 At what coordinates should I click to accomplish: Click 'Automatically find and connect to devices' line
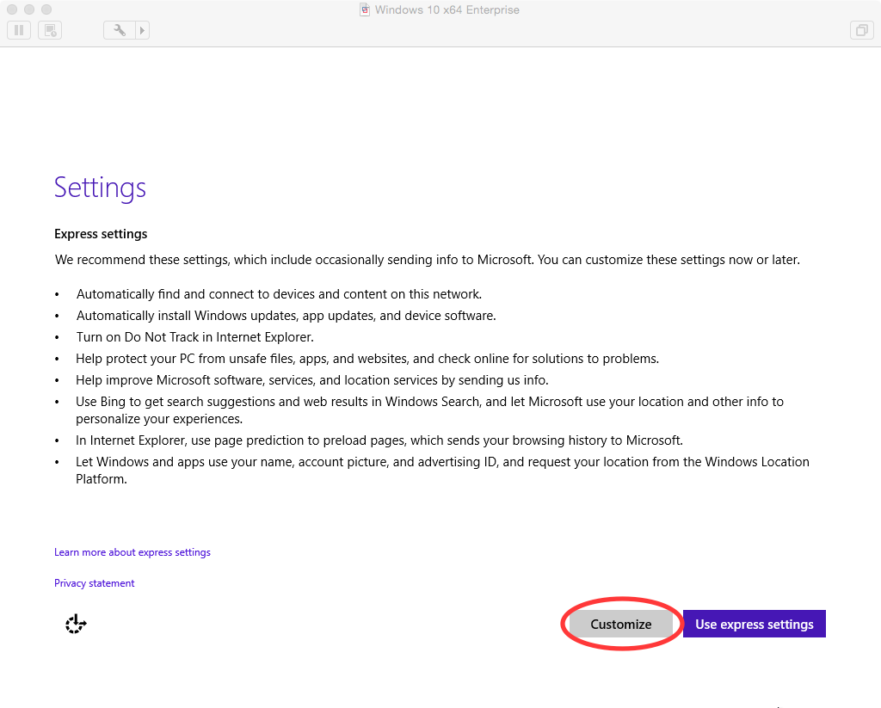point(280,294)
